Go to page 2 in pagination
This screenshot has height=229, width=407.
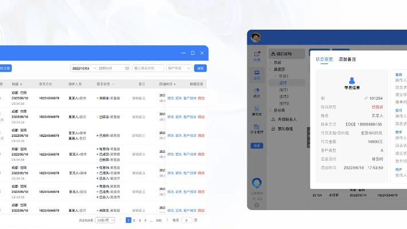click(x=134, y=220)
